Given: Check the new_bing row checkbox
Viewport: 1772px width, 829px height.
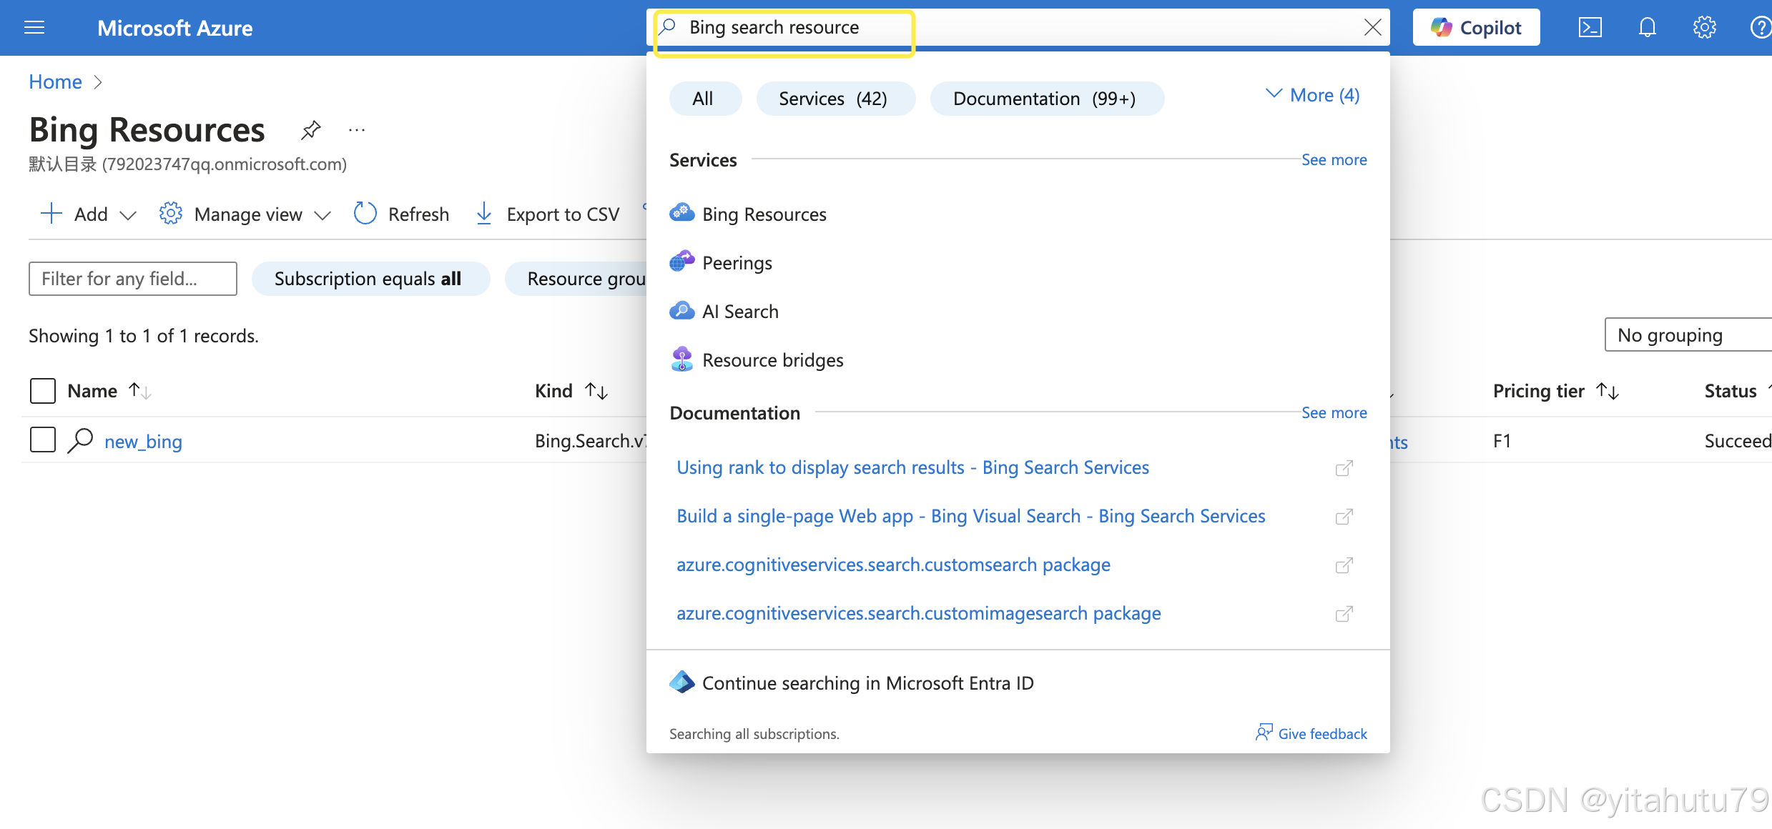Looking at the screenshot, I should tap(43, 440).
